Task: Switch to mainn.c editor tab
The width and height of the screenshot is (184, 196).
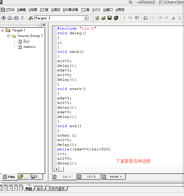Action: click(x=113, y=177)
